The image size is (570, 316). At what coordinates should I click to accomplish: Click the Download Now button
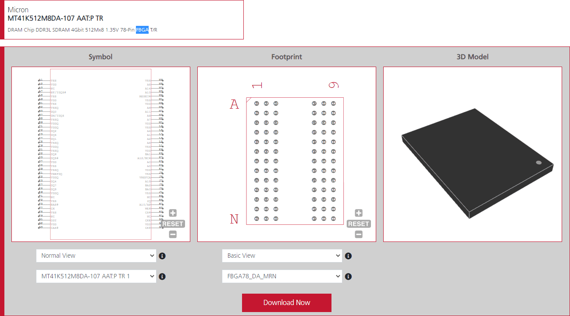tap(287, 303)
